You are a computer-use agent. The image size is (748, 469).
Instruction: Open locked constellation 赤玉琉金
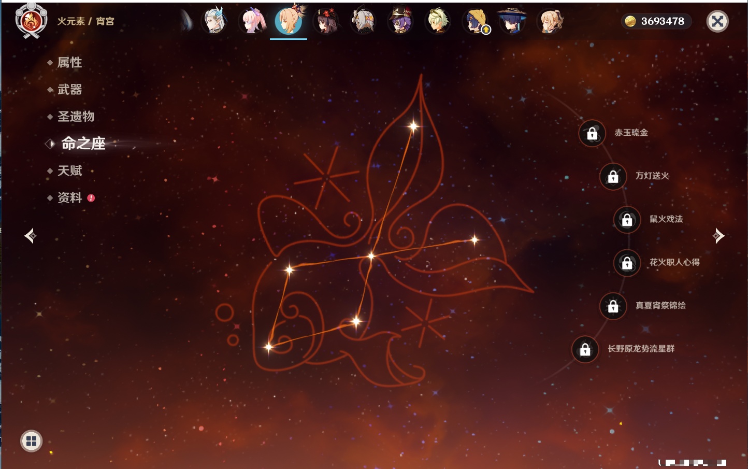click(x=592, y=134)
